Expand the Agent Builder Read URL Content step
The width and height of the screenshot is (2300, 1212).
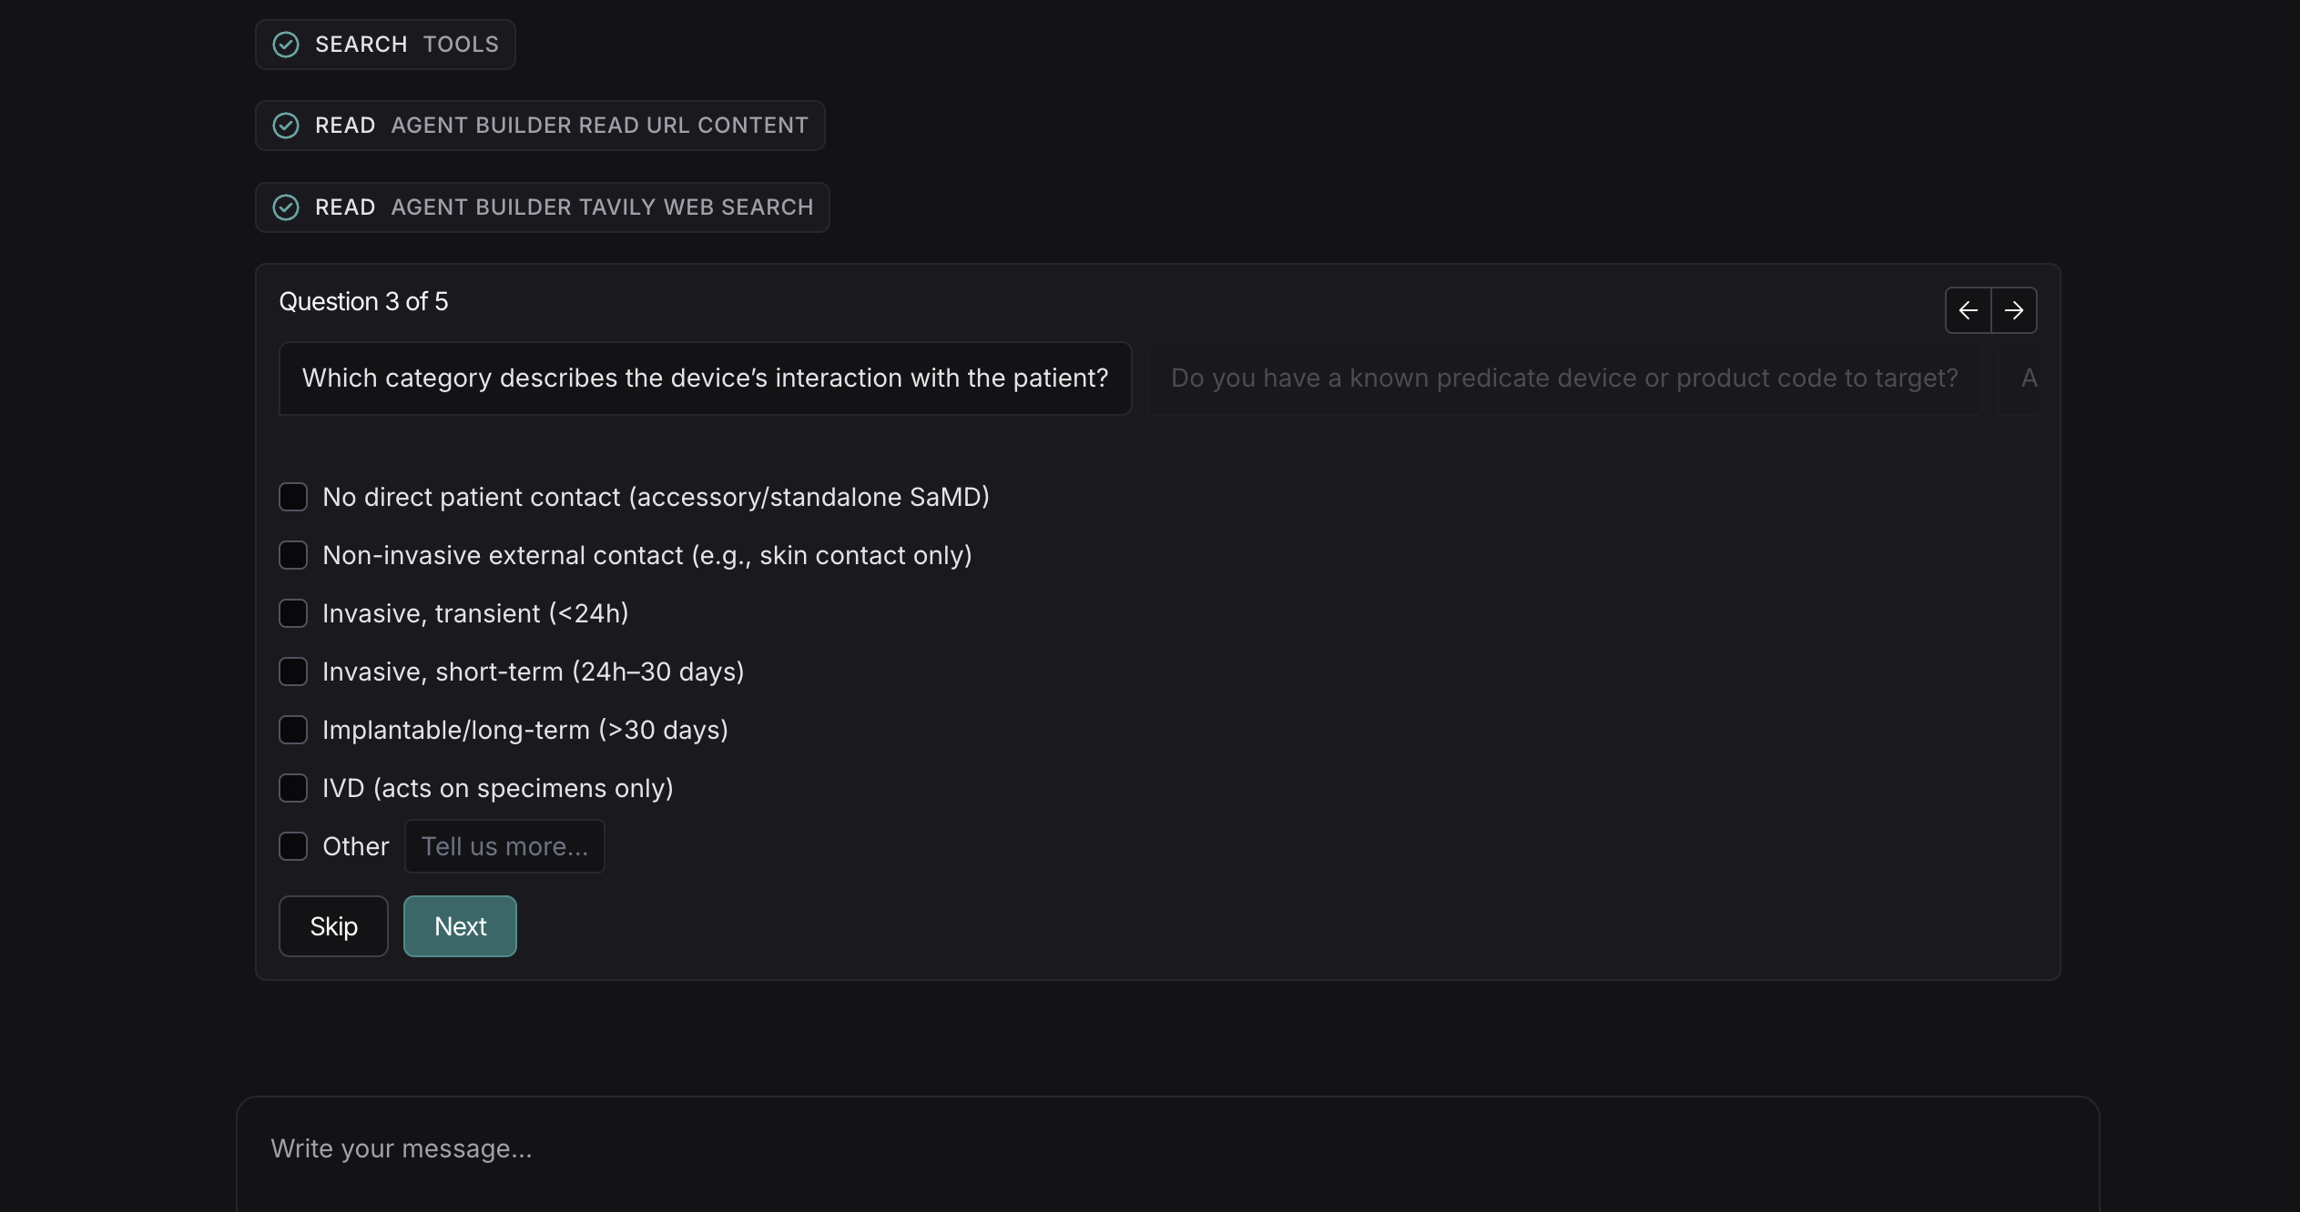561,126
